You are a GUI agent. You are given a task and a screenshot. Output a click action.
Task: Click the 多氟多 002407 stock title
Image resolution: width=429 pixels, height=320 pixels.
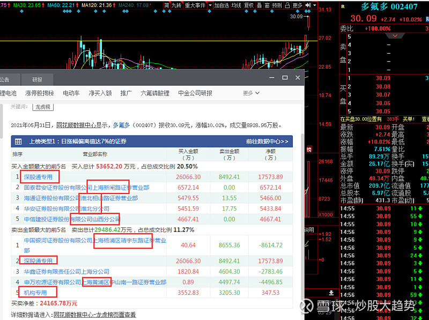[389, 6]
